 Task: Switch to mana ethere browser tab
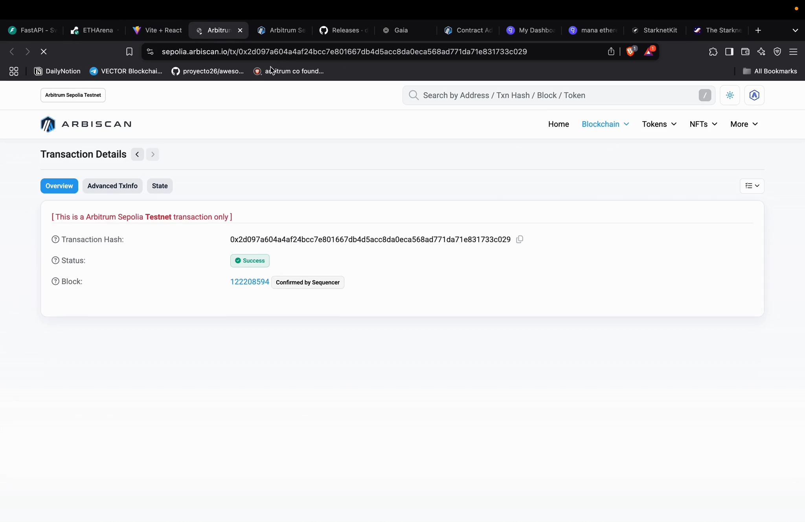coord(593,30)
